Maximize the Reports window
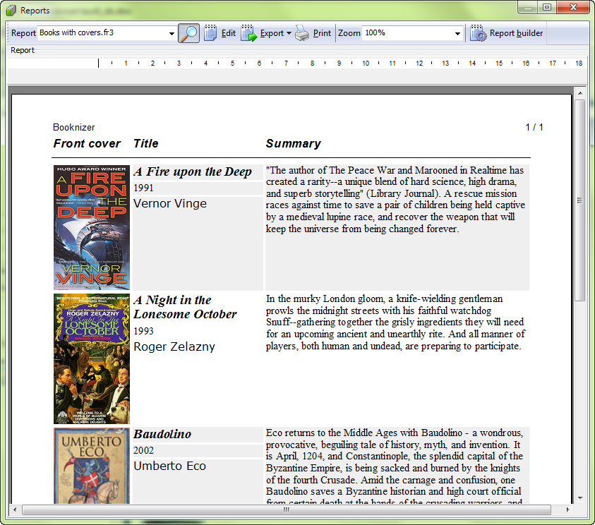 point(547,7)
